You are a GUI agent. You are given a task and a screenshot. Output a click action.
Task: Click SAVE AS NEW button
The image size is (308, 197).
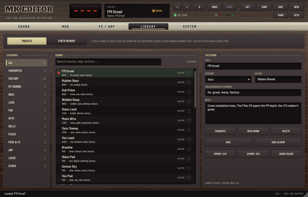click(278, 142)
